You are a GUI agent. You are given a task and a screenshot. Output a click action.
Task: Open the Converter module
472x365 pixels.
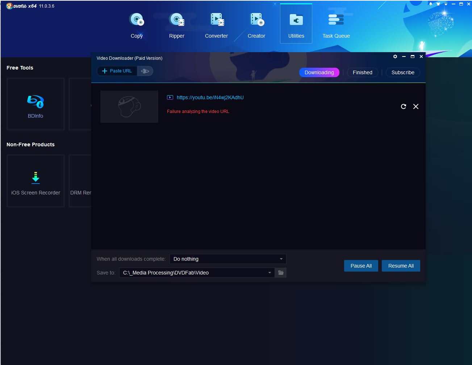click(x=217, y=25)
